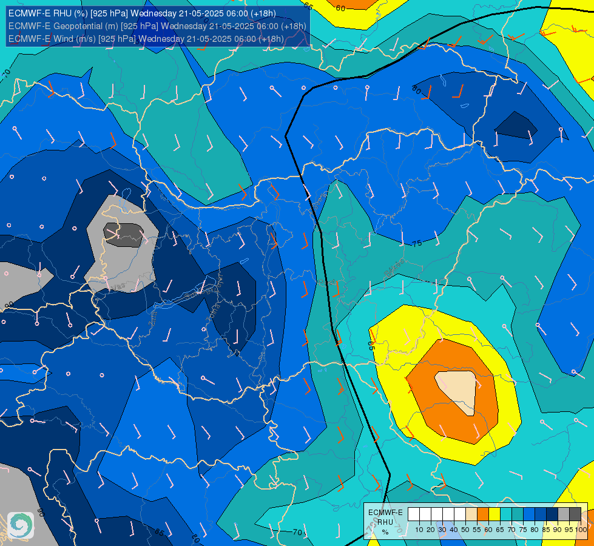Click the 70-75 teal legend swatch

tap(518, 514)
